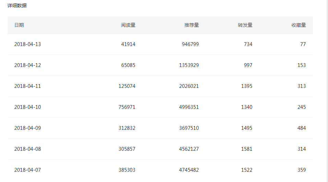Click recommendation count 4996351
328x182 pixels.
(x=189, y=107)
